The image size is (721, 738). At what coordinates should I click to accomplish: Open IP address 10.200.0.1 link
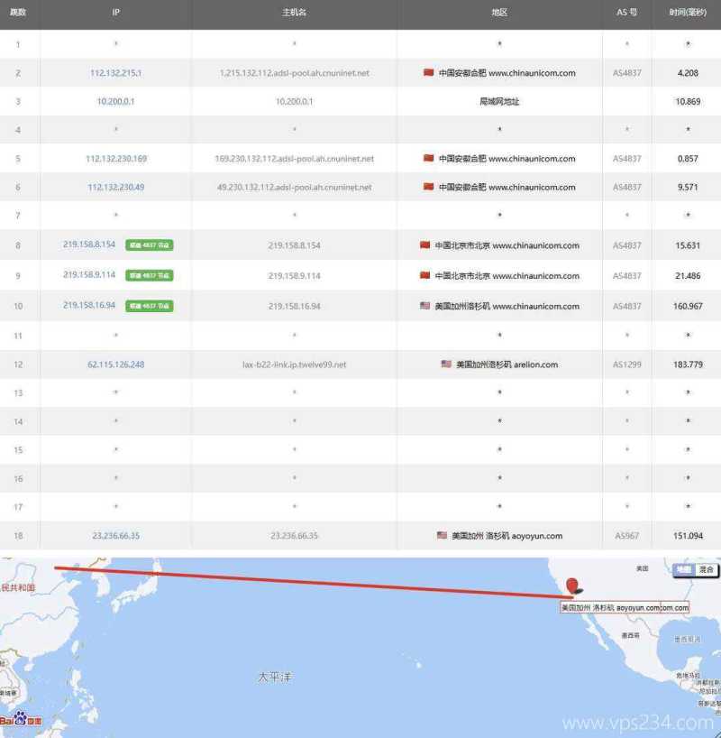(115, 102)
